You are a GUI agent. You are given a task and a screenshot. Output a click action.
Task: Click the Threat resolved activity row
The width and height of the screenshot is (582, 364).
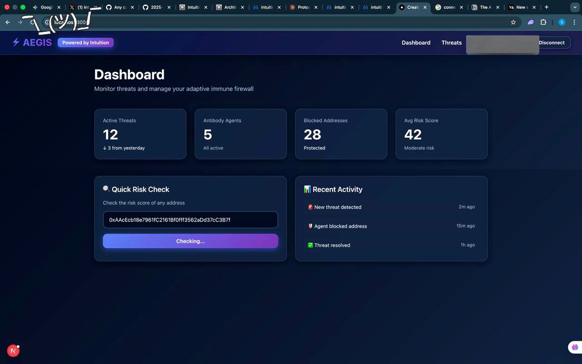click(x=391, y=245)
